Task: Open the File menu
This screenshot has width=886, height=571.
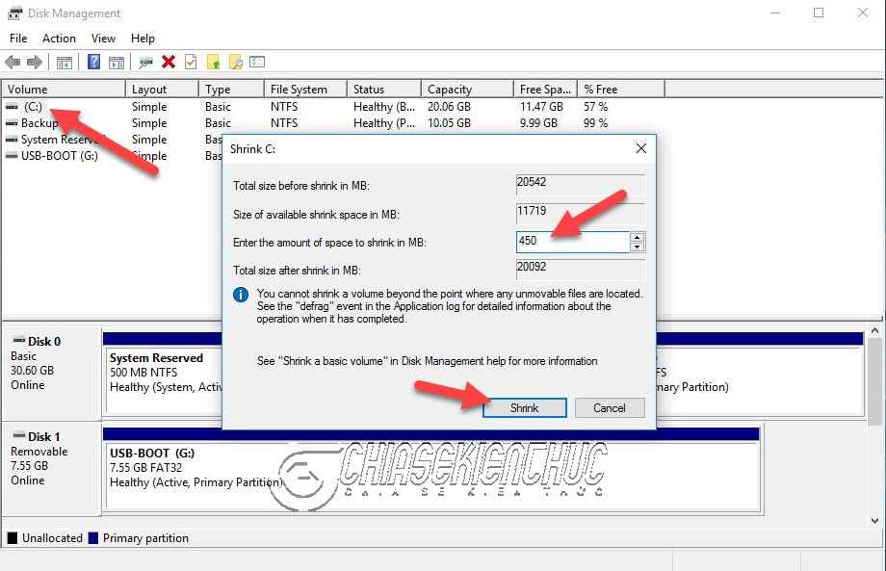Action: coord(18,39)
